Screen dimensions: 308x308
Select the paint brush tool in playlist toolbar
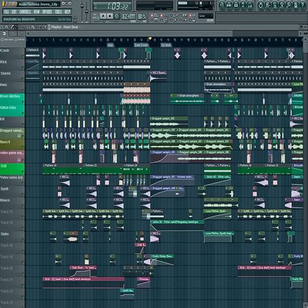click(16, 27)
